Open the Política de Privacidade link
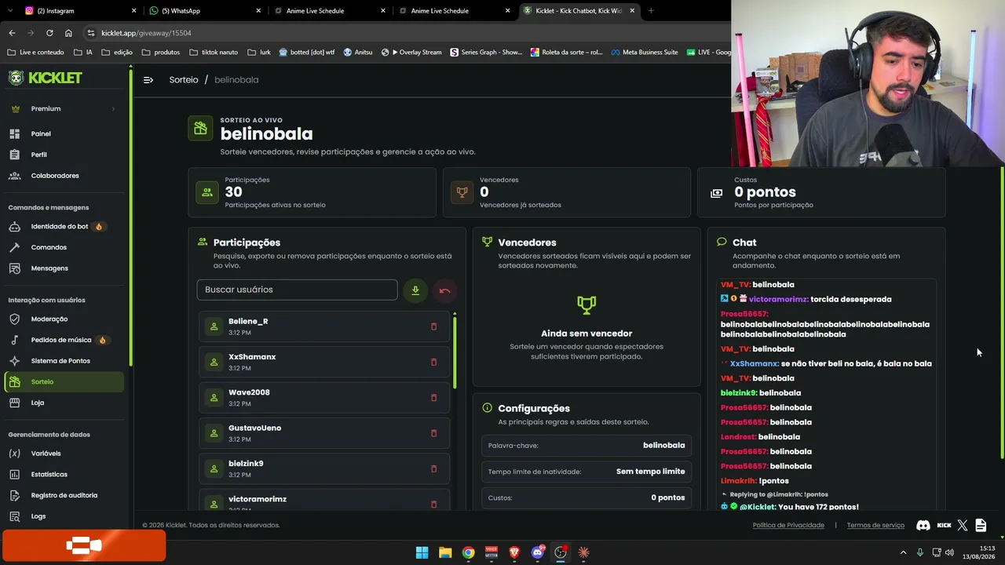 pyautogui.click(x=788, y=525)
